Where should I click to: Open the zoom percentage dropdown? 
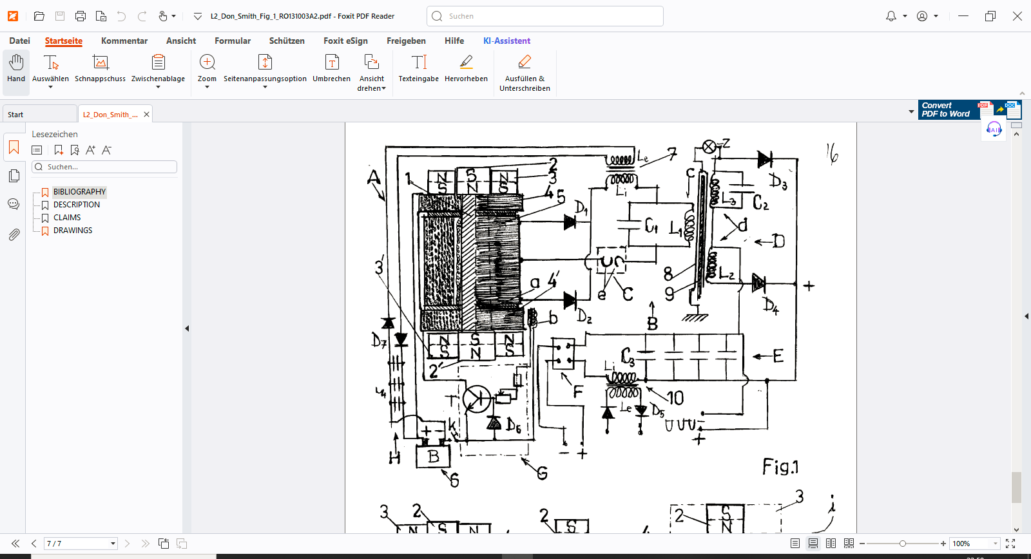click(995, 544)
